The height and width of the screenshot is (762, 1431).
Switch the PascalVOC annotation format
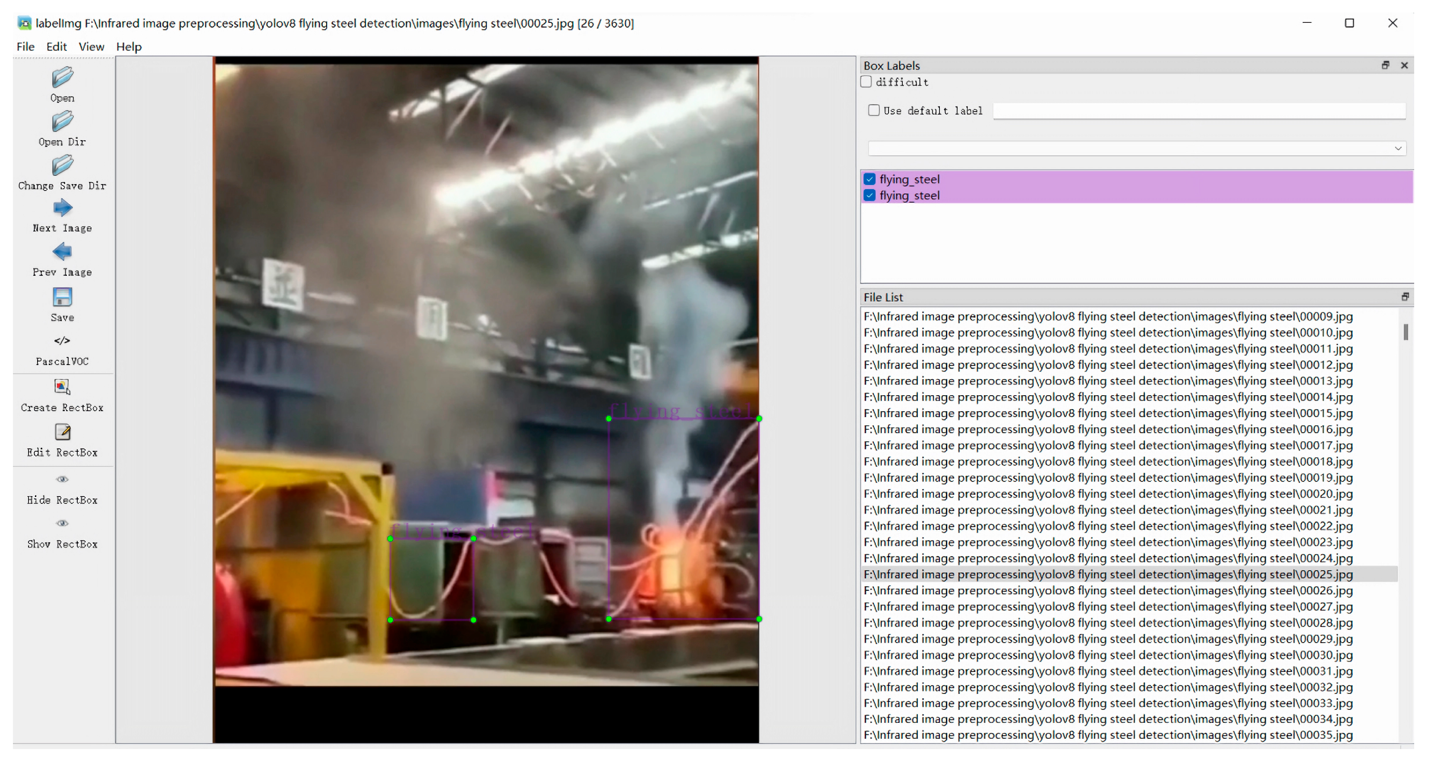[x=62, y=341]
